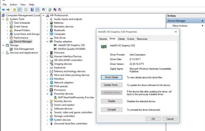Select the Smart card readers row
This screenshot has height=131, width=205.
[64, 105]
